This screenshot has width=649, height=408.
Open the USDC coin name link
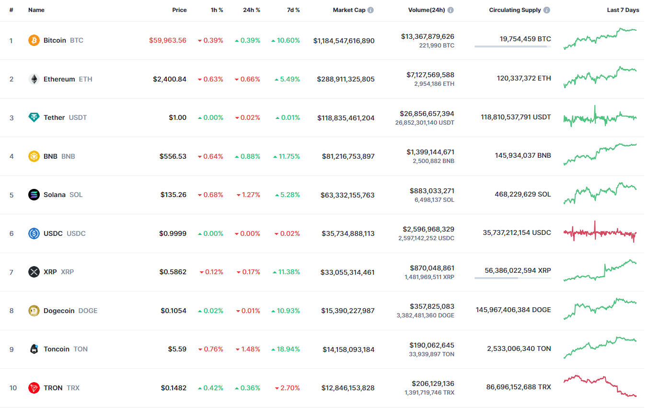53,233
